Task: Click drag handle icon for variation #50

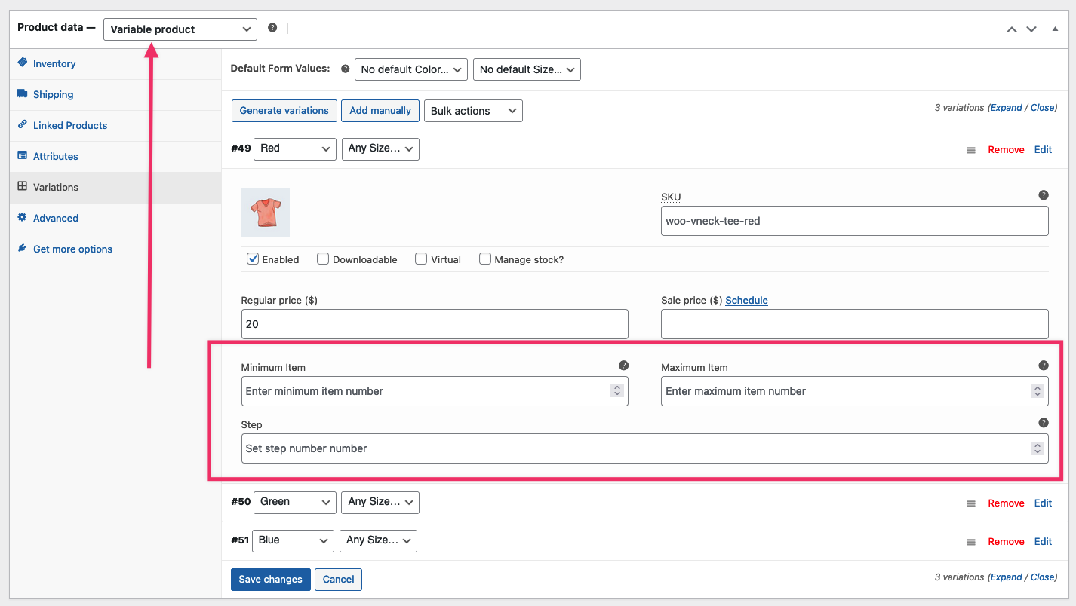Action: pyautogui.click(x=971, y=503)
